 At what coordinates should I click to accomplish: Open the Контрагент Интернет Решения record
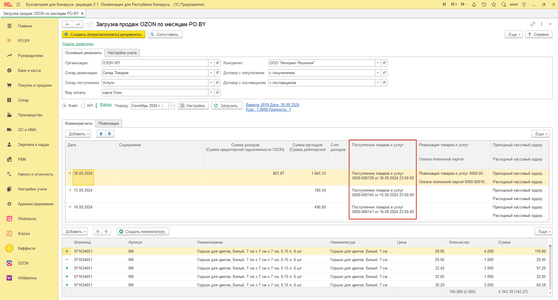[384, 63]
